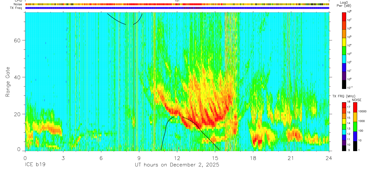The image size is (370, 171).
Task: Click the '14' tick label on the TX FRQ scale
Action: (x=349, y=124)
